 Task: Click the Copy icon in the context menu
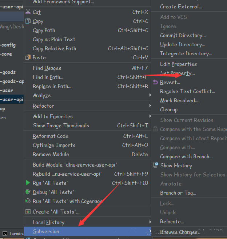[x=28, y=21]
